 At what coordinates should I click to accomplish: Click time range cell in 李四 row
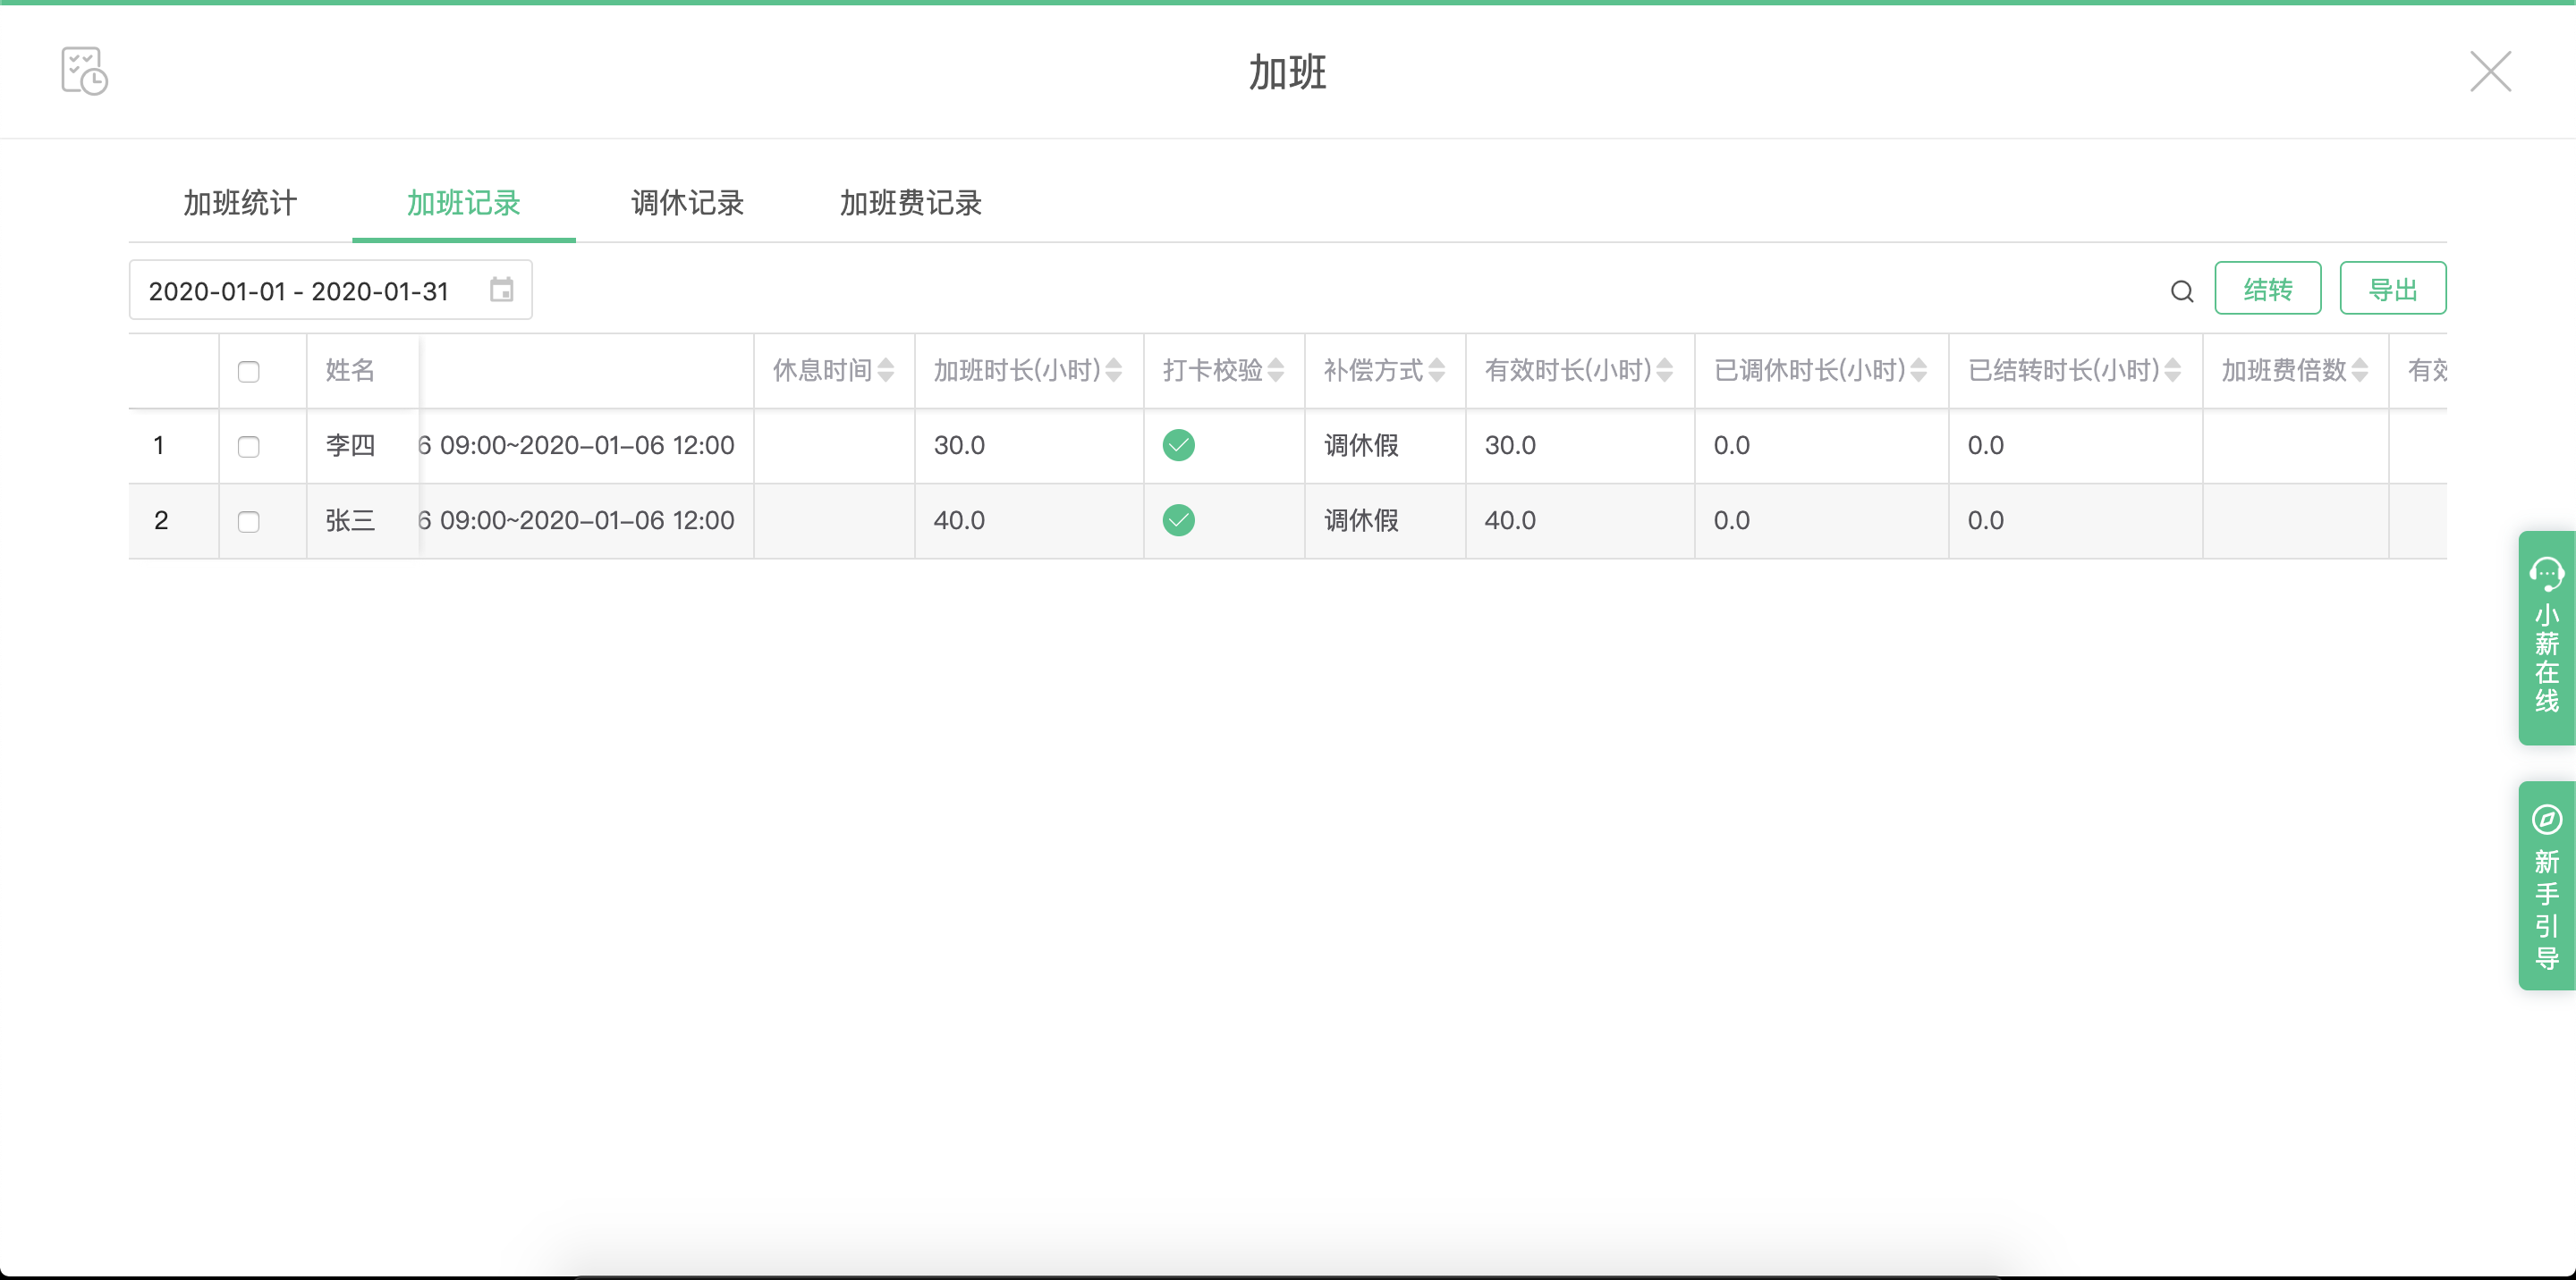click(577, 444)
